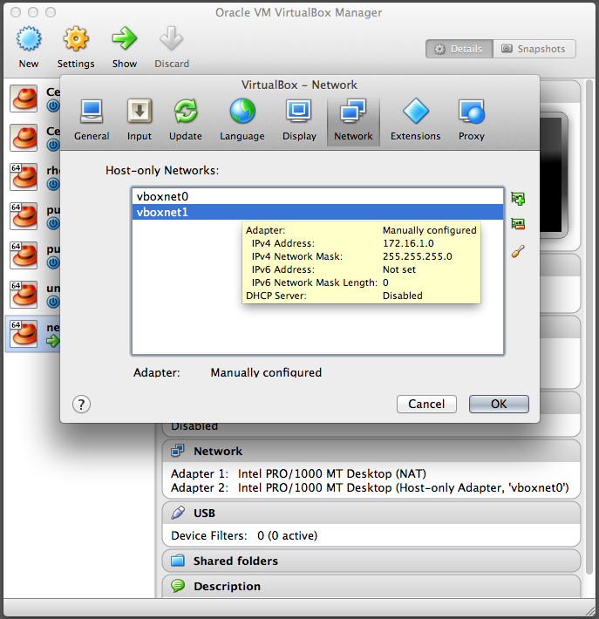Screen dimensions: 599x619
Task: Confirm with the OK button
Action: click(499, 404)
